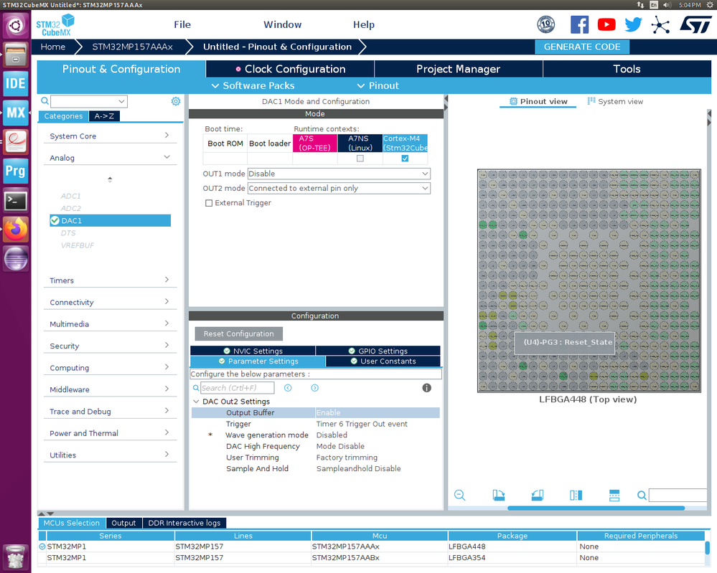
Task: Show the A->Z peripheral list
Action: point(104,116)
